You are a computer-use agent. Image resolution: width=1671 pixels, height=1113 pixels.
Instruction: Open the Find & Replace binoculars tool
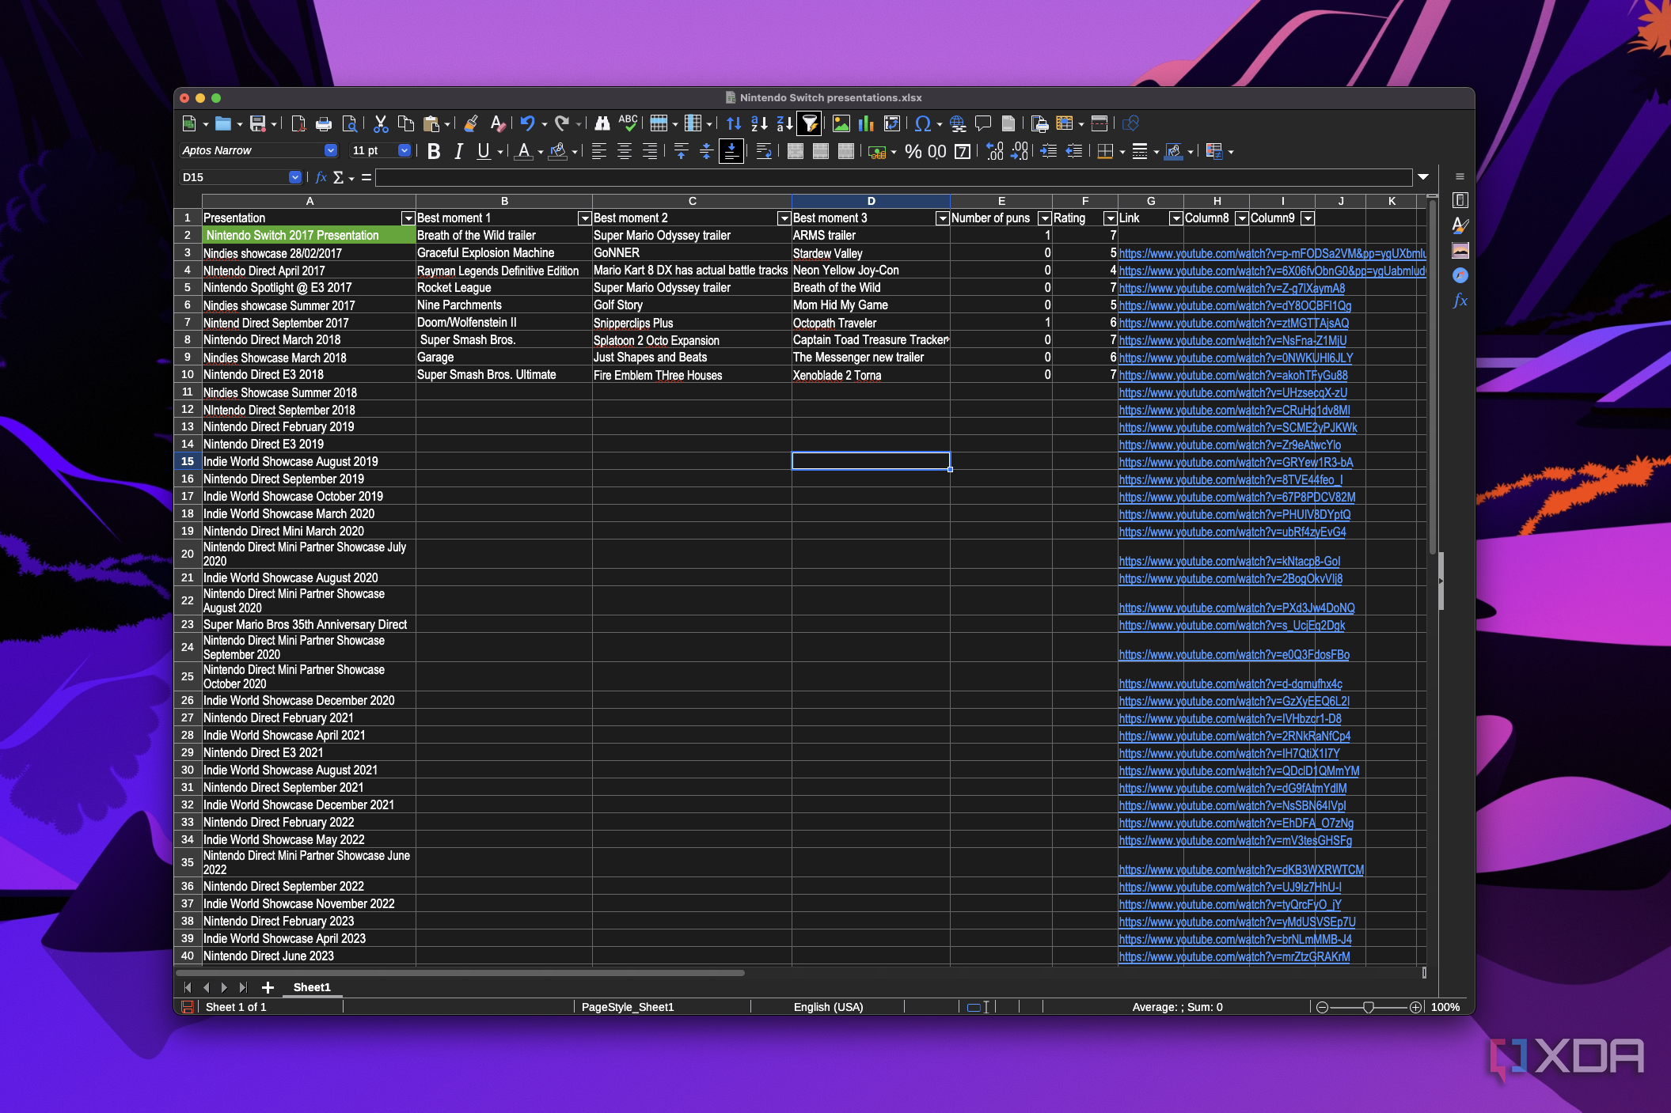tap(602, 123)
